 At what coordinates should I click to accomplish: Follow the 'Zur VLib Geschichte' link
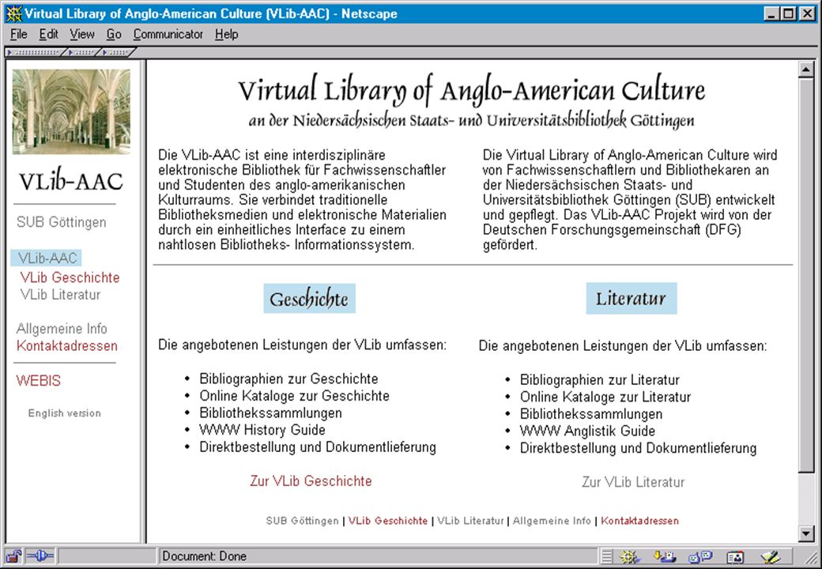311,481
